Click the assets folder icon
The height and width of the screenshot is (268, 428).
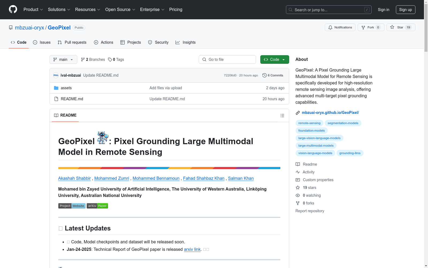coord(56,88)
